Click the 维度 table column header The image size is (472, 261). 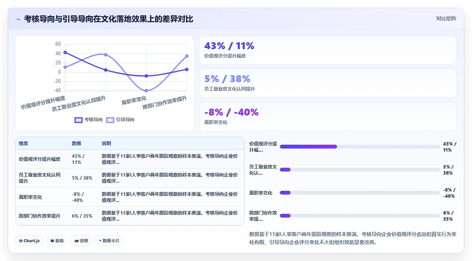click(x=23, y=144)
